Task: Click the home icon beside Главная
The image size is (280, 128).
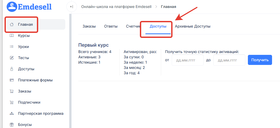Action: [11, 25]
